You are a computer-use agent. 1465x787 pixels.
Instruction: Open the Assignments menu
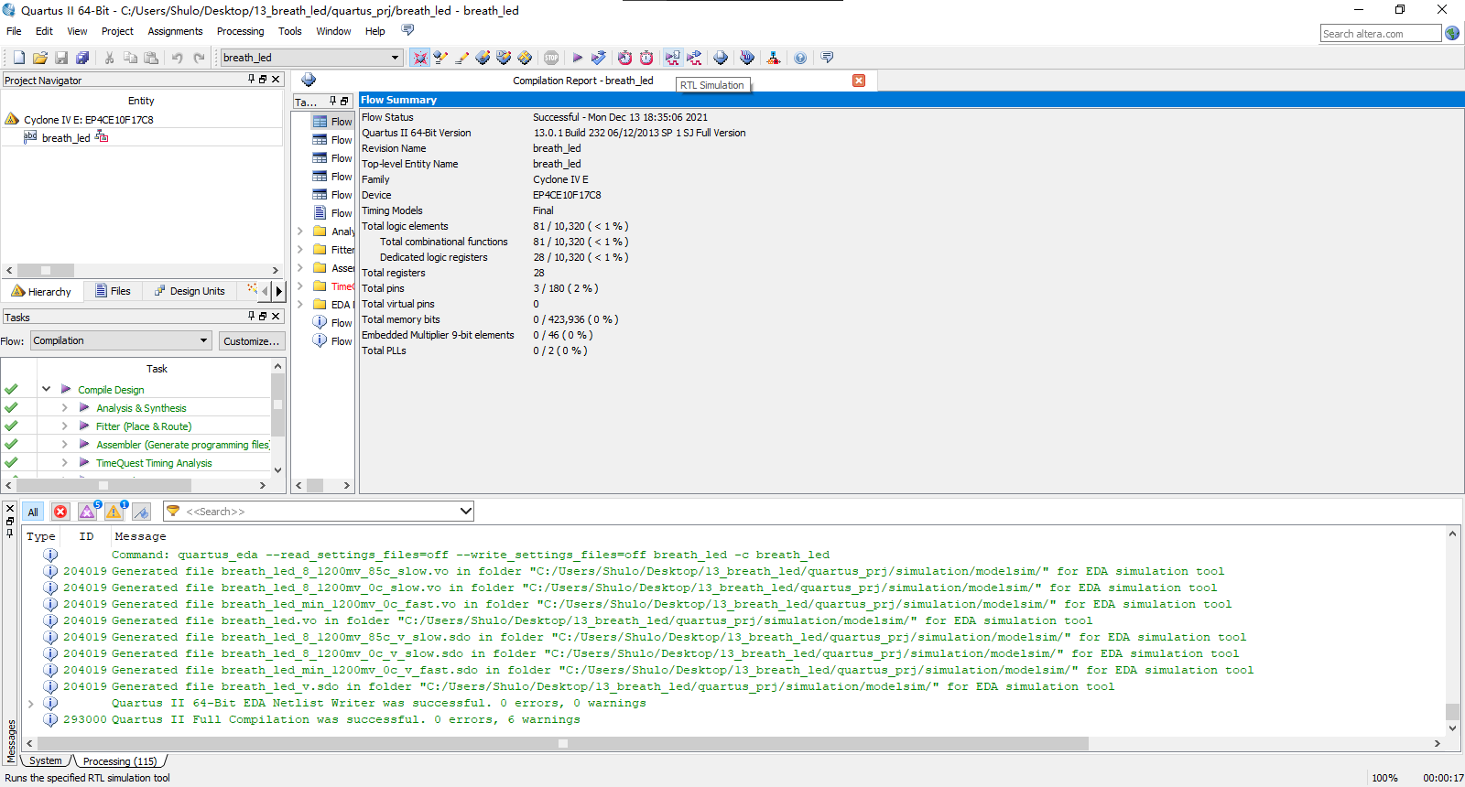175,31
